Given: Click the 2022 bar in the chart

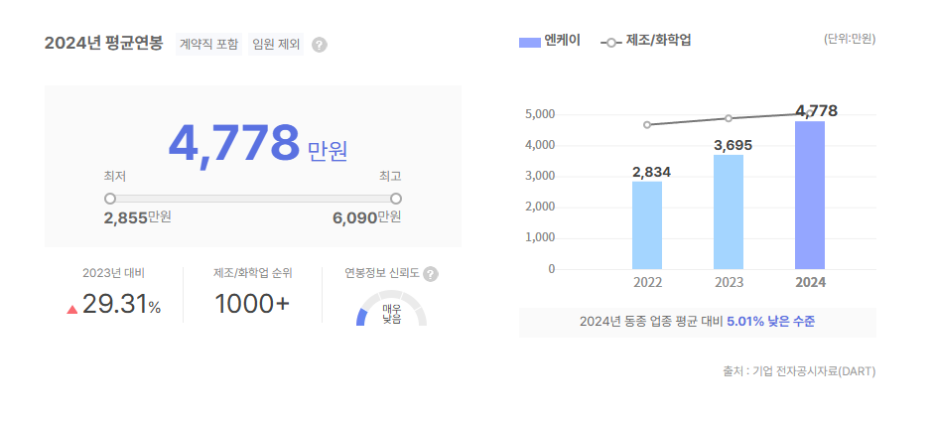Looking at the screenshot, I should click(647, 225).
